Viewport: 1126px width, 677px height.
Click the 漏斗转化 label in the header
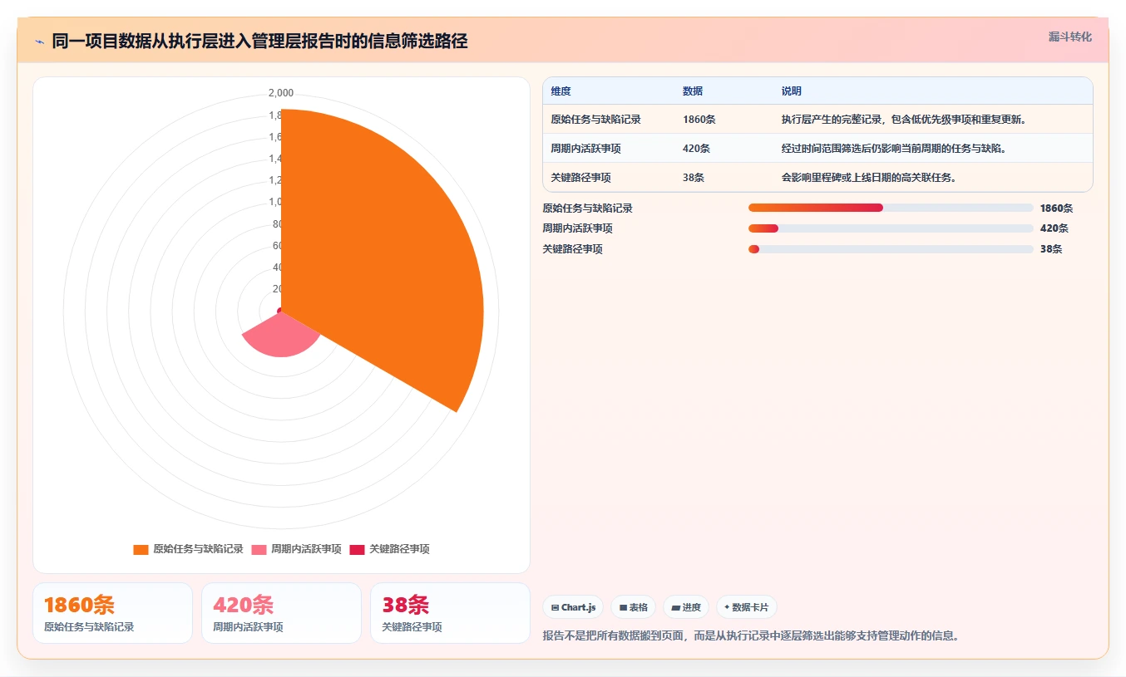[x=1069, y=37]
